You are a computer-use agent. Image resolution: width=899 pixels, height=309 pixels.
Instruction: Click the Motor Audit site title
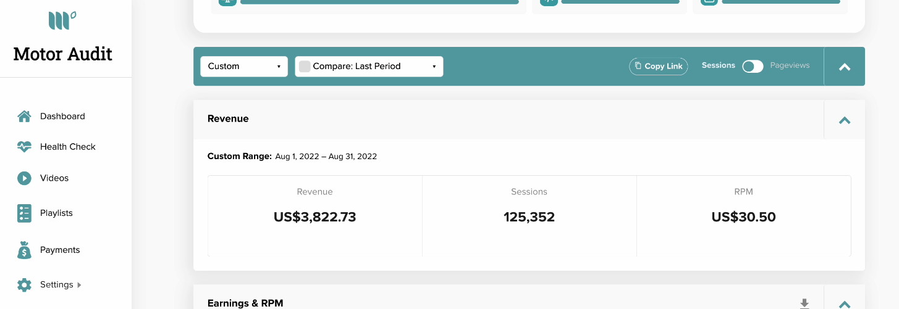point(63,54)
